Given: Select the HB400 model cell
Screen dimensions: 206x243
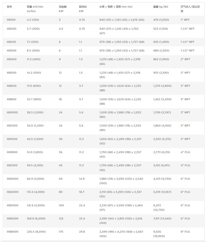Looking at the screenshot, I should [12, 59].
